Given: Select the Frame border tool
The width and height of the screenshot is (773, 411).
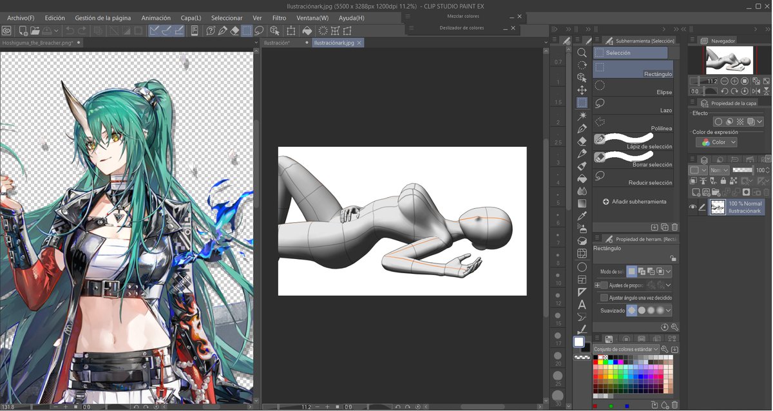Looking at the screenshot, I should click(x=582, y=280).
